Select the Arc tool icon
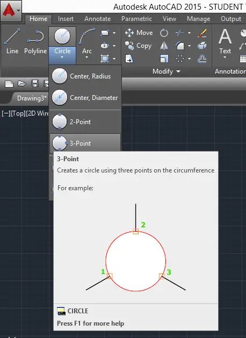This screenshot has height=338, width=246. pos(87,35)
